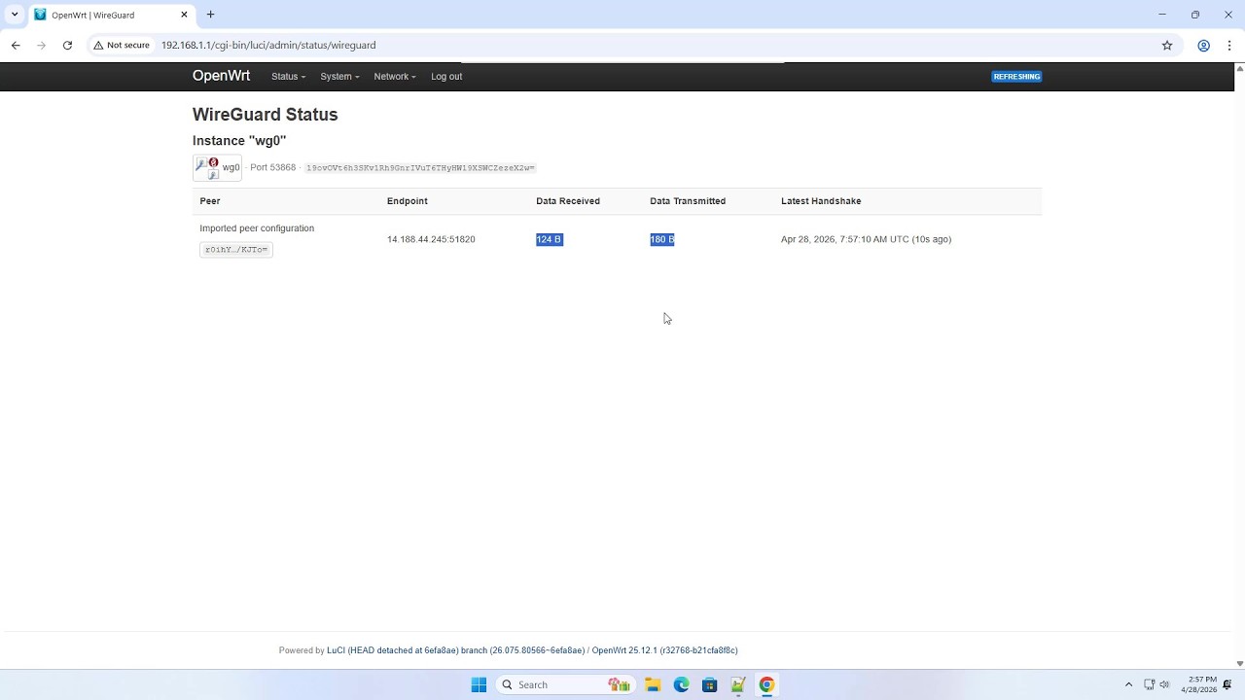Click the REFRESHING status badge

(1016, 76)
